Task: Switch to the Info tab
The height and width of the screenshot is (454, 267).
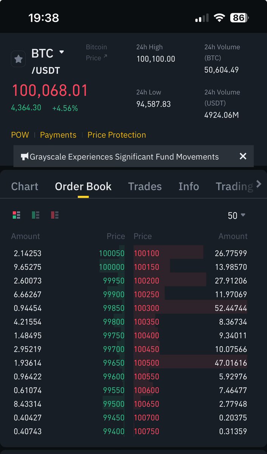Action: pyautogui.click(x=189, y=187)
